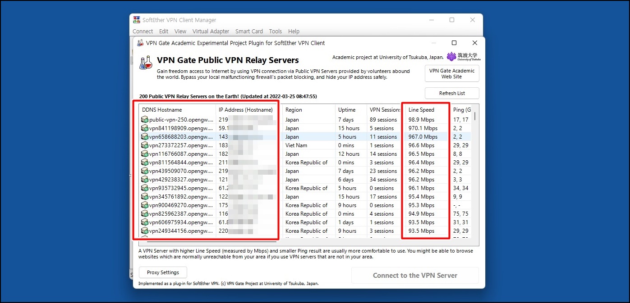The image size is (630, 303).
Task: Click 967.0 Mbps line speed cell
Action: pos(423,137)
